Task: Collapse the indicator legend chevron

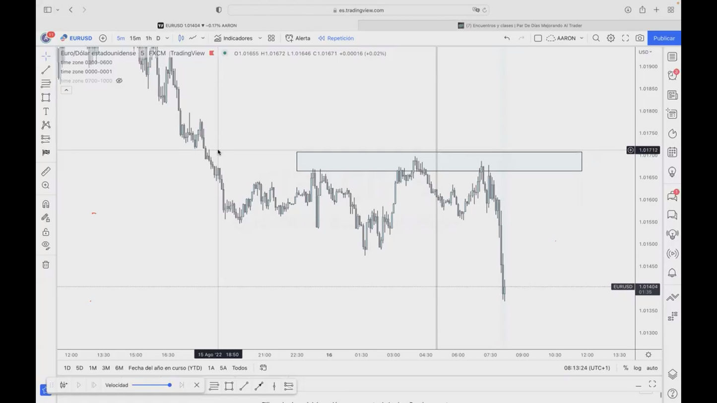Action: [66, 90]
